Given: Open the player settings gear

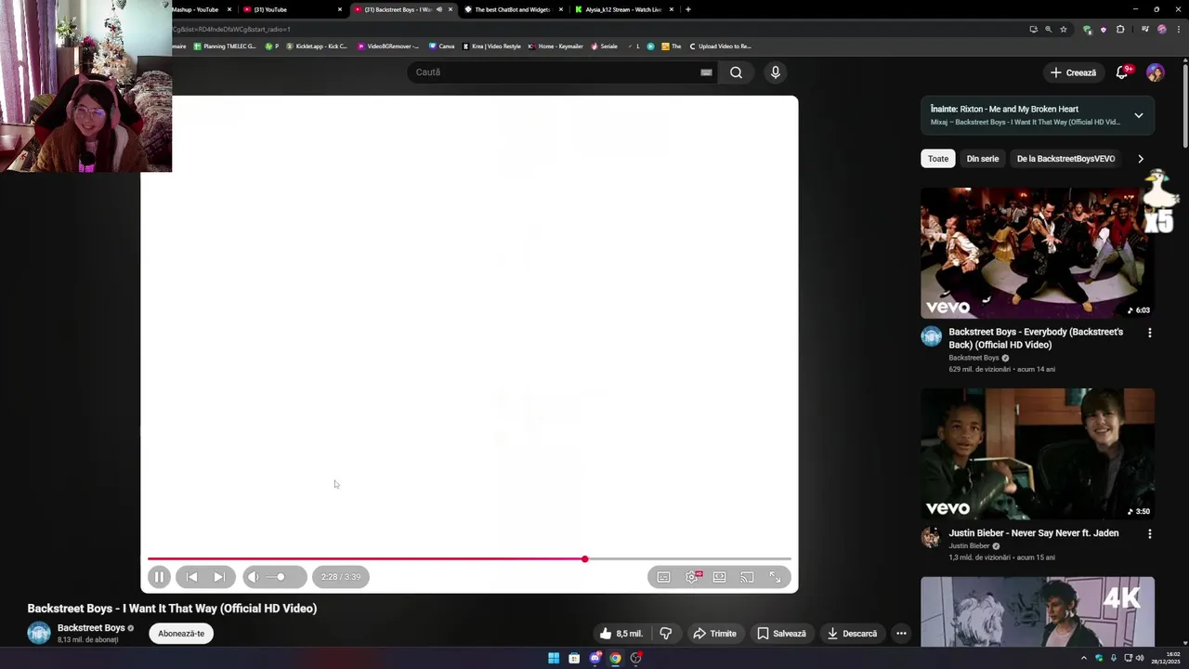Looking at the screenshot, I should pos(692,577).
